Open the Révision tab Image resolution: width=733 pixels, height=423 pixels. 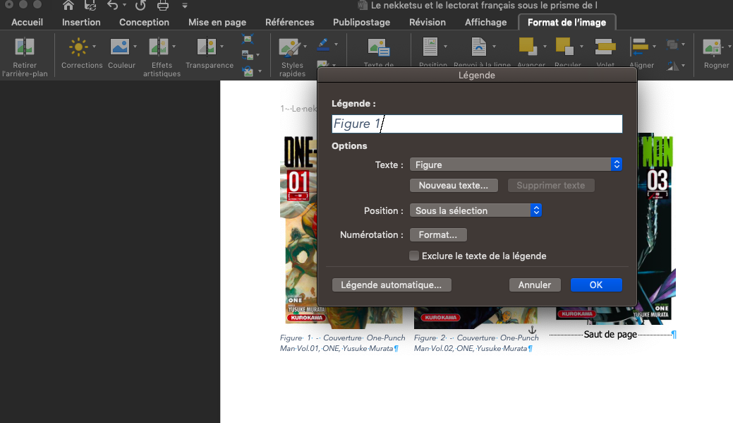[428, 22]
